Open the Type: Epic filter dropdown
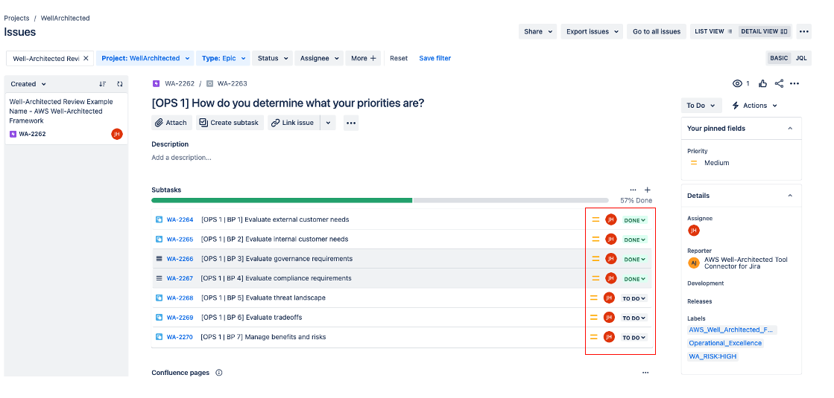This screenshot has width=834, height=398. point(223,58)
